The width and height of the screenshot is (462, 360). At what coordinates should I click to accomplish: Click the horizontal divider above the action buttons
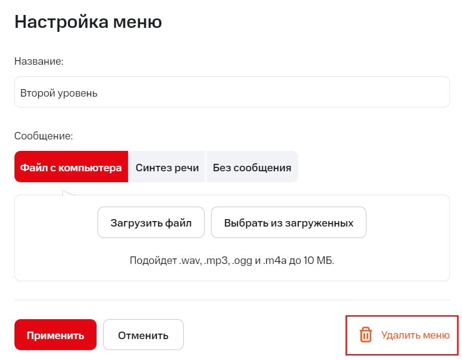point(232,300)
